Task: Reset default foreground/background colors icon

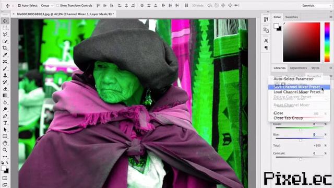Action: point(2,163)
